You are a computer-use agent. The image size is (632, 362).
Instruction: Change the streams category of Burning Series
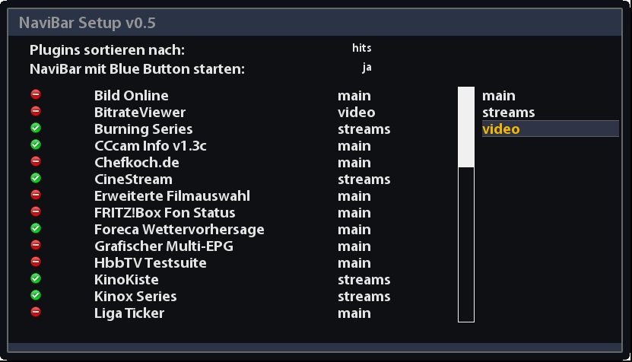click(x=364, y=129)
